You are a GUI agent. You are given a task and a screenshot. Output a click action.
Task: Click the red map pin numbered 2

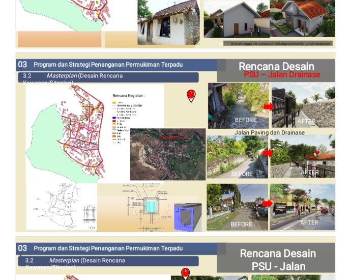[x=185, y=273]
